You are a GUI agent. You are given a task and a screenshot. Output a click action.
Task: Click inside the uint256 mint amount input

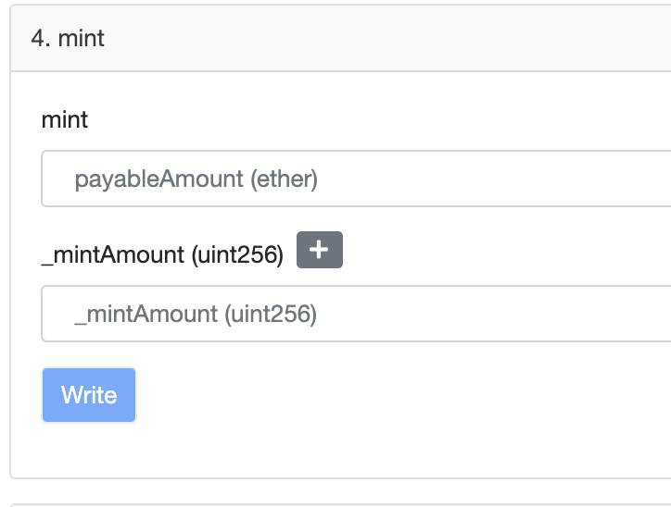(x=356, y=314)
